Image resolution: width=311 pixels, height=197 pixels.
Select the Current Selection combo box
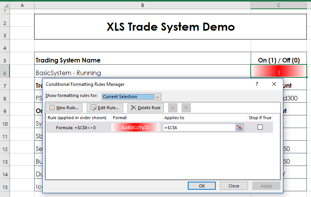(131, 97)
